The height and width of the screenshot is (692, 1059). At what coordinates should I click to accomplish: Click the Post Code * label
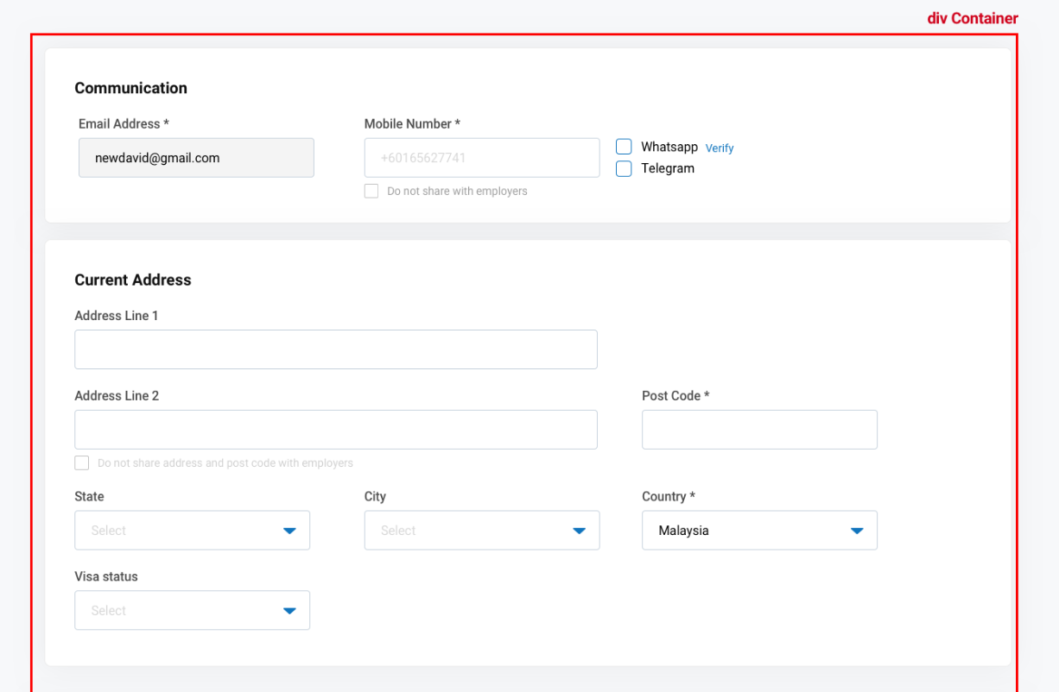pyautogui.click(x=675, y=396)
